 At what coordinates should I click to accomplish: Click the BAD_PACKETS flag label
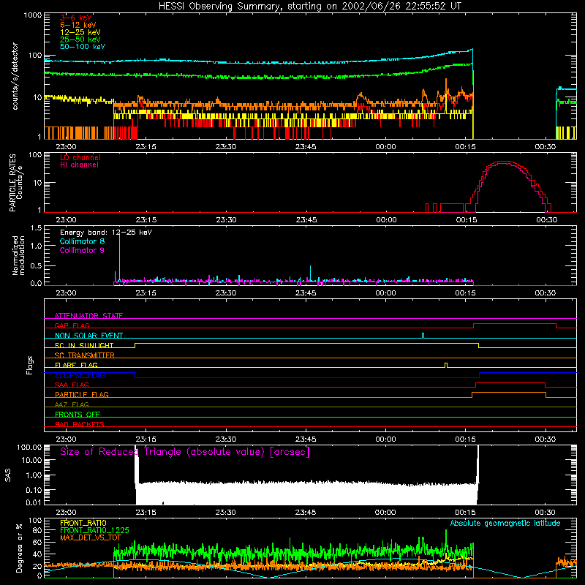(x=80, y=424)
